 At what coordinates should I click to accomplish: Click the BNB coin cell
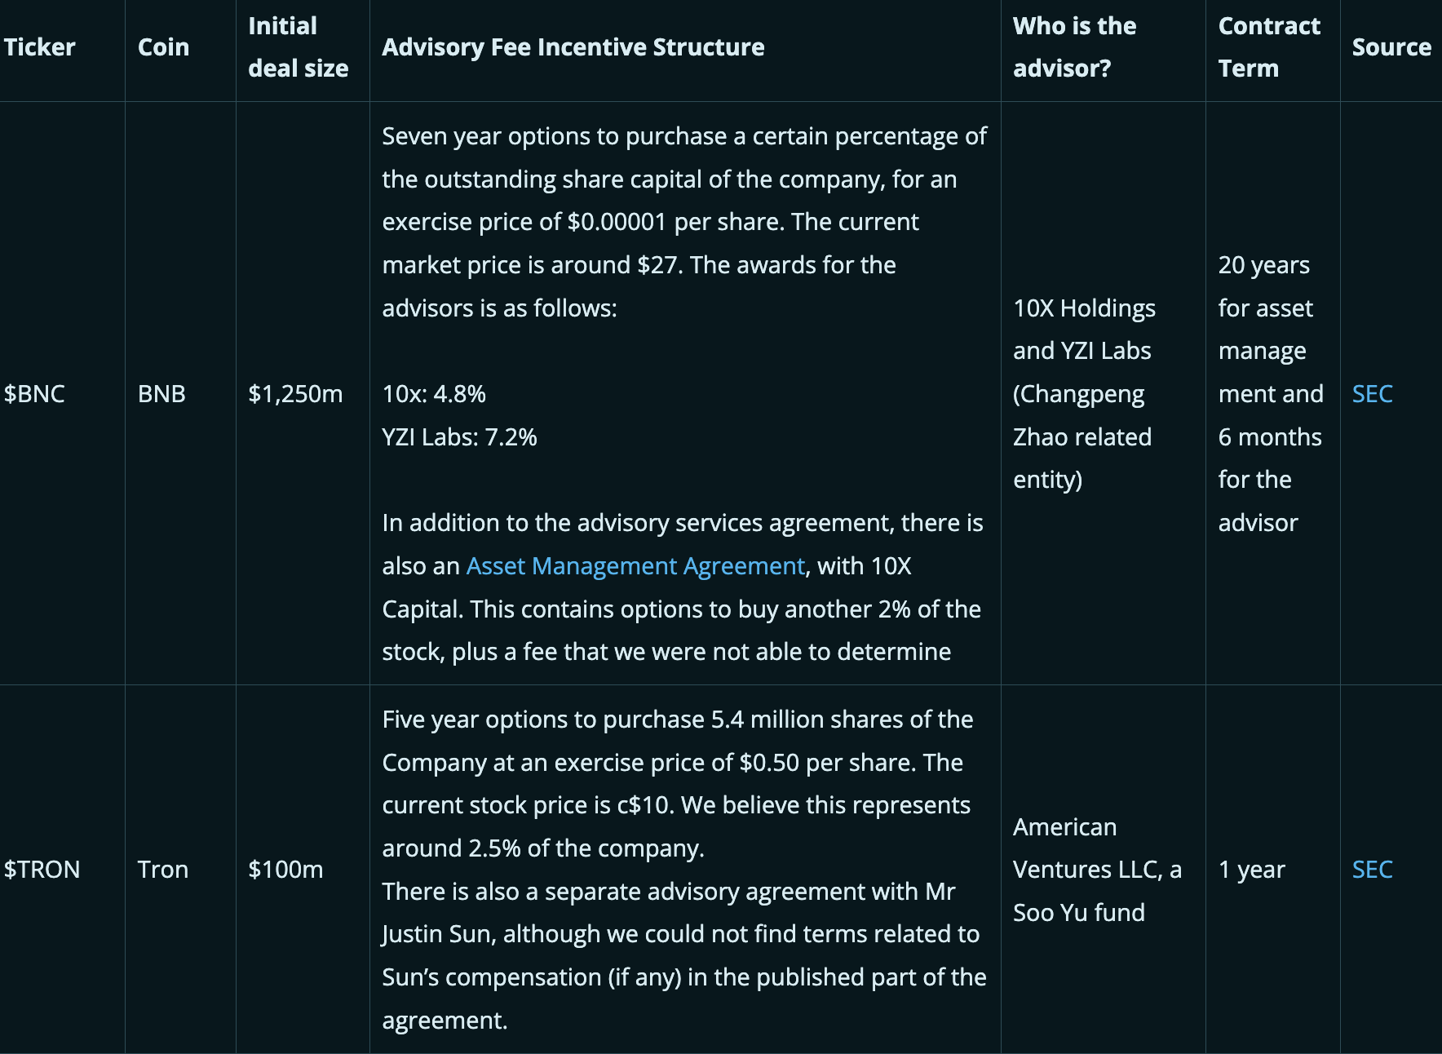point(161,394)
